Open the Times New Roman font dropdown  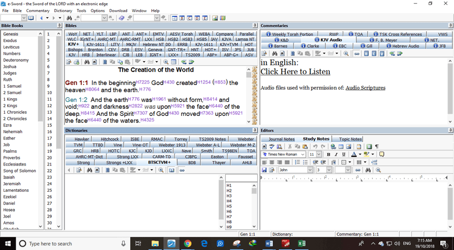(x=303, y=154)
